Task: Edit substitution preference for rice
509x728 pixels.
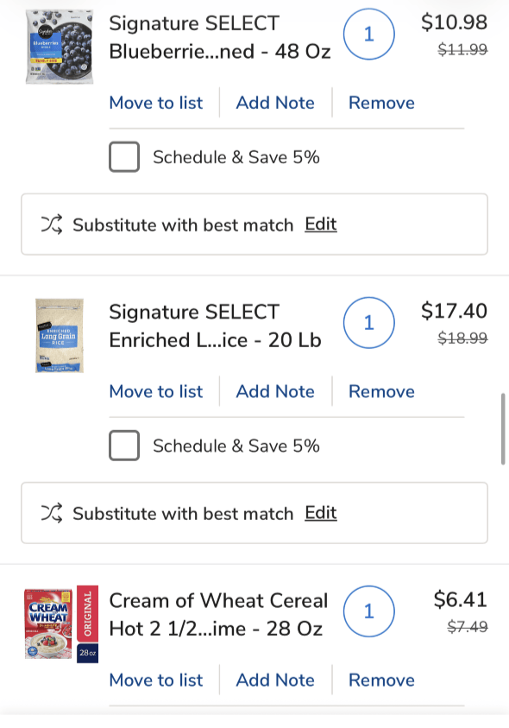Action: (321, 513)
